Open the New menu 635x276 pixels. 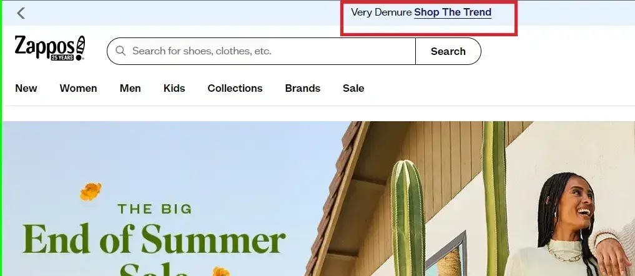pos(26,88)
